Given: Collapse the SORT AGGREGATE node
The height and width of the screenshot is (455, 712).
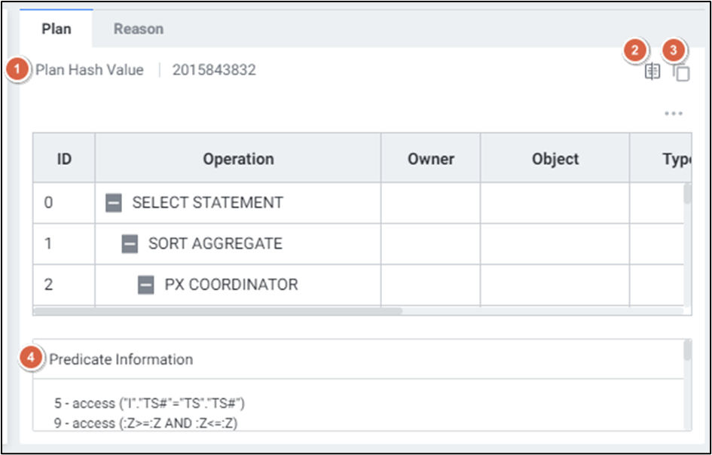Looking at the screenshot, I should click(130, 244).
